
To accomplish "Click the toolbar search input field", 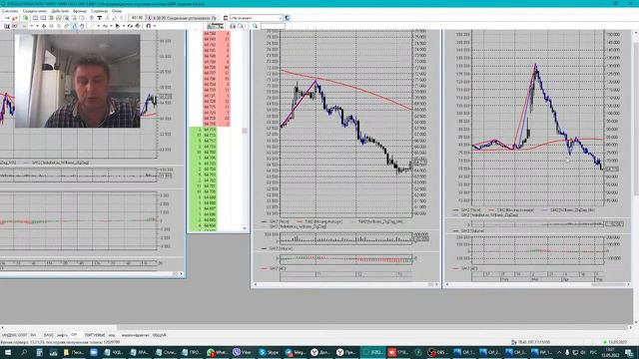I will pos(273,26).
